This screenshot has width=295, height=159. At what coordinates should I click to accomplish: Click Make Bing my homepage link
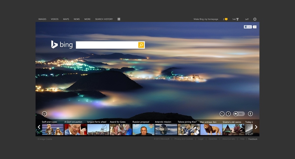(206, 19)
